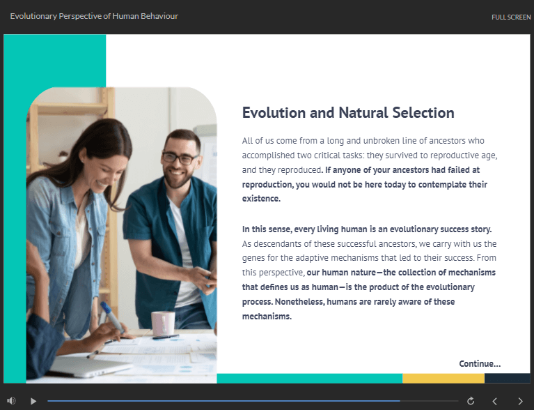534x410 pixels.
Task: Mute the slide audio with speaker icon
Action: [x=12, y=401]
